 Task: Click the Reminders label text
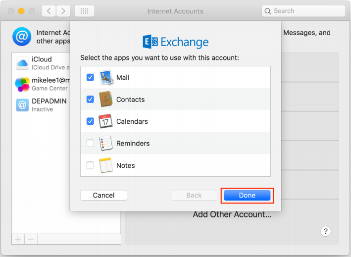pyautogui.click(x=133, y=143)
